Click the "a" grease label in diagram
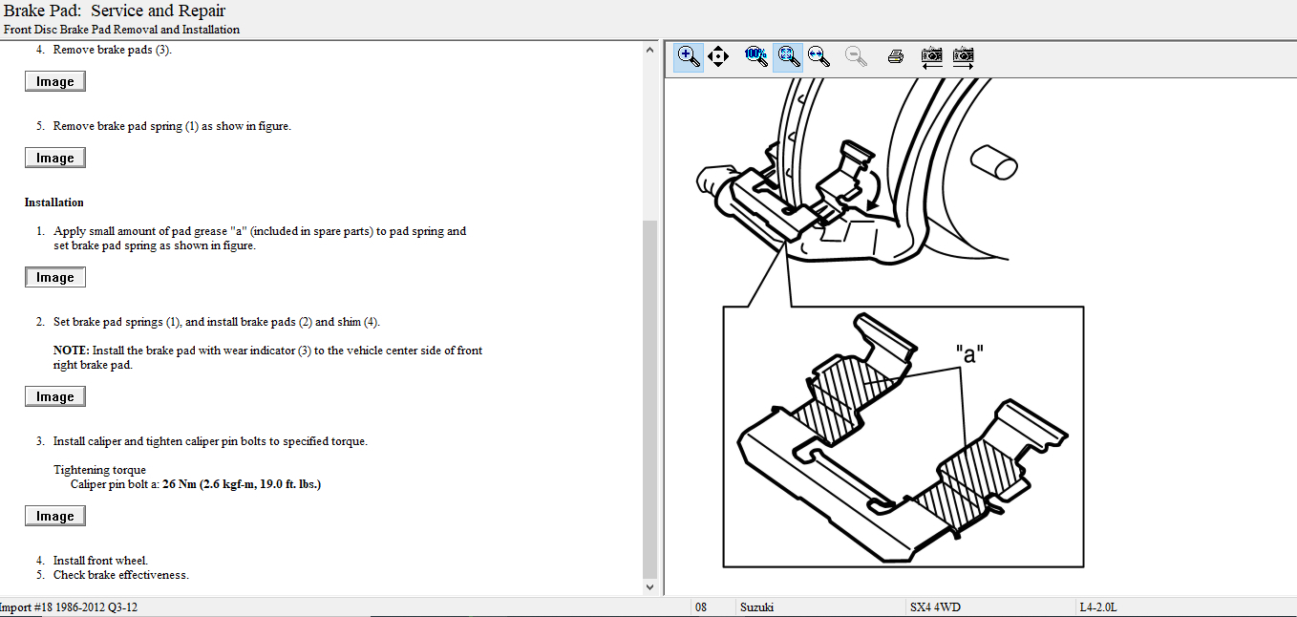 [x=969, y=354]
